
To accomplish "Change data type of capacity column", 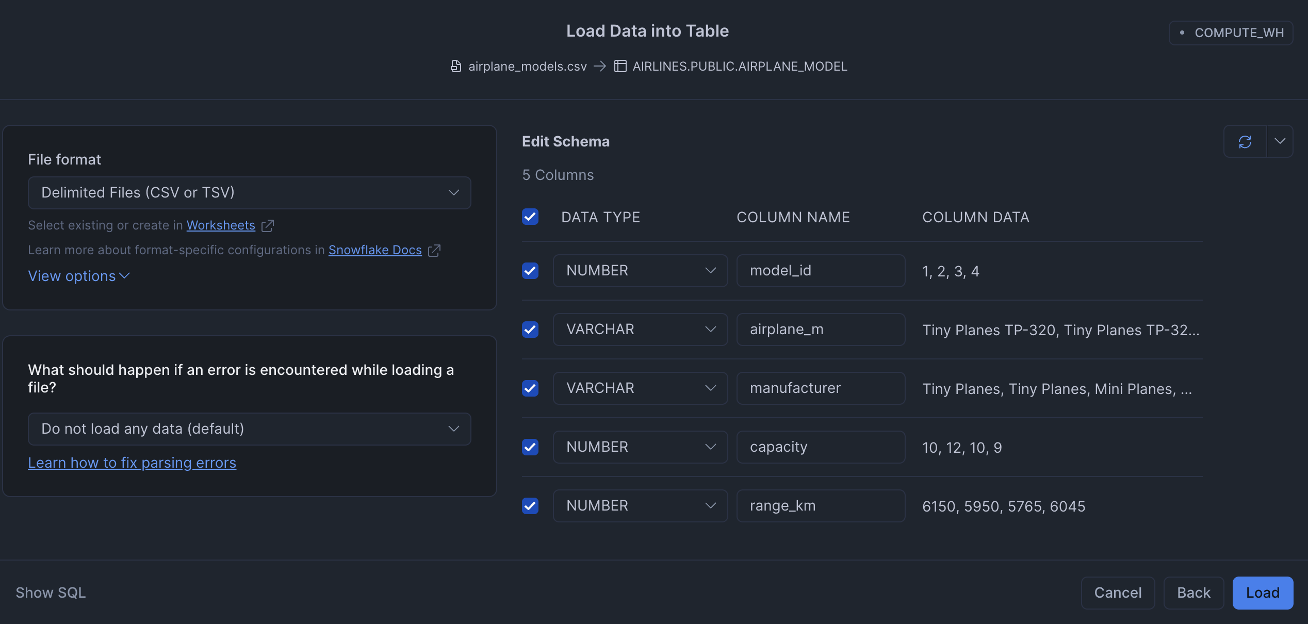I will [640, 447].
